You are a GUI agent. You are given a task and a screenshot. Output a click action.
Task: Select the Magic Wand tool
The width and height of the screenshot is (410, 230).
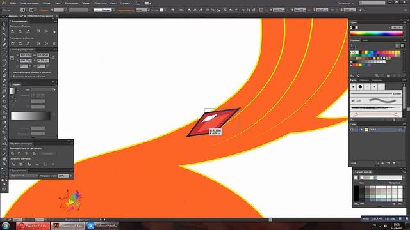coord(4,34)
